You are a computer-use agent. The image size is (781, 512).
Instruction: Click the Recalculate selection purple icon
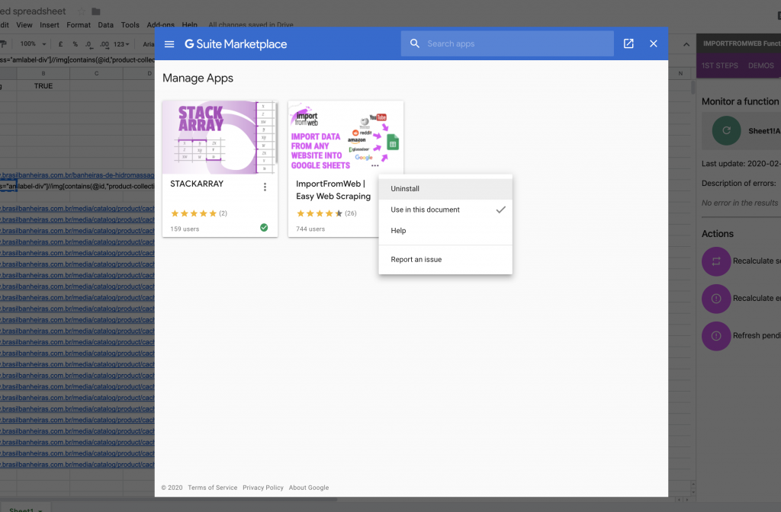click(x=715, y=261)
